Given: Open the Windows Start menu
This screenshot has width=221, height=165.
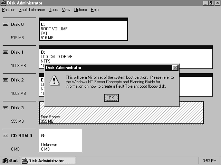Looking at the screenshot, I should tap(10, 161).
